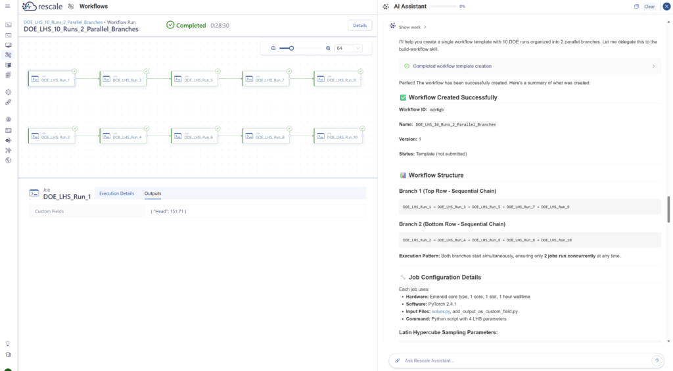Click the 0:28:30 elapsed time text
Screen dimensions: 673x371
(x=220, y=26)
